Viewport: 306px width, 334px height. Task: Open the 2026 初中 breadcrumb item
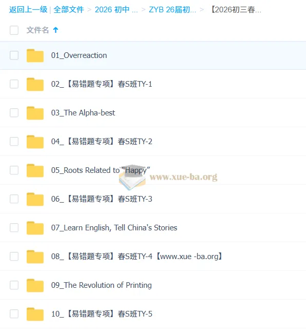(116, 10)
